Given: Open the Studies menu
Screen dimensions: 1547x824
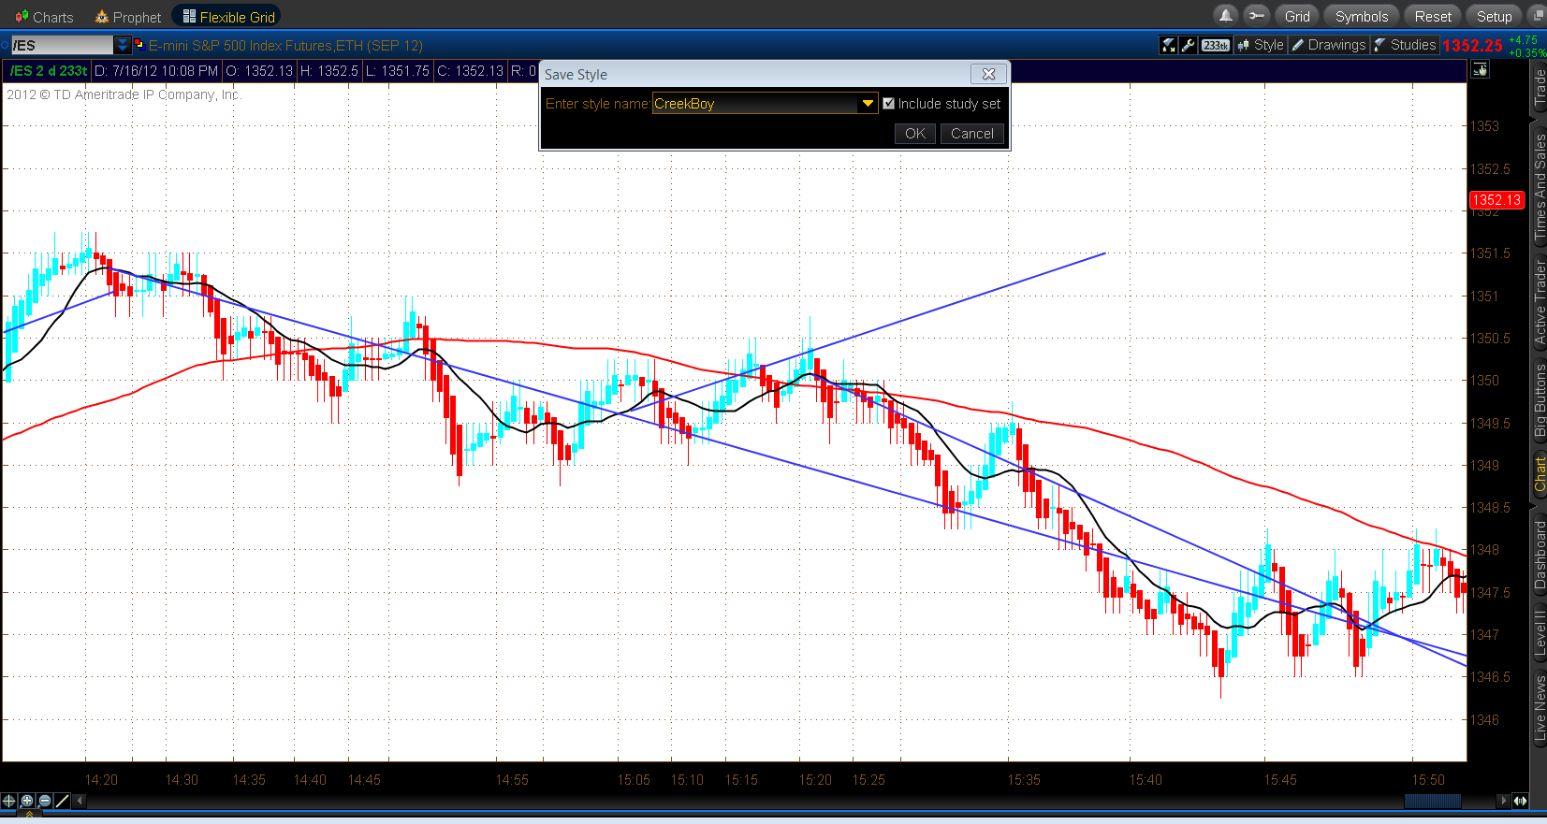Looking at the screenshot, I should 1405,45.
